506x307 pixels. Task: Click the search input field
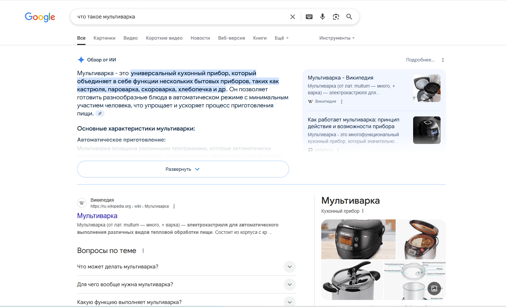181,17
